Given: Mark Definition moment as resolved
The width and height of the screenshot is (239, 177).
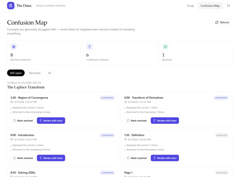Looking at the screenshot, I should [137, 158].
